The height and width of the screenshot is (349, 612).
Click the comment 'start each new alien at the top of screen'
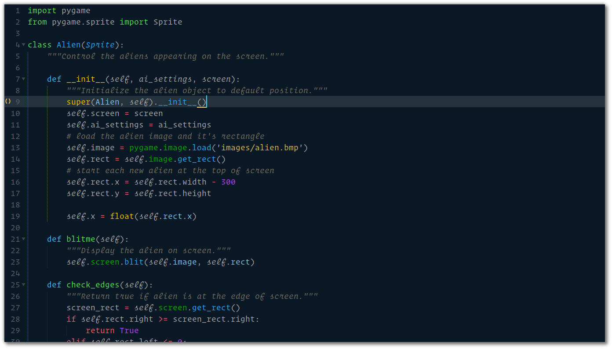coord(171,171)
